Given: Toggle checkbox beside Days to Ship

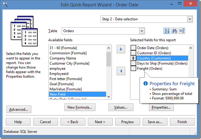Looking at the screenshot, I should pos(133,63).
